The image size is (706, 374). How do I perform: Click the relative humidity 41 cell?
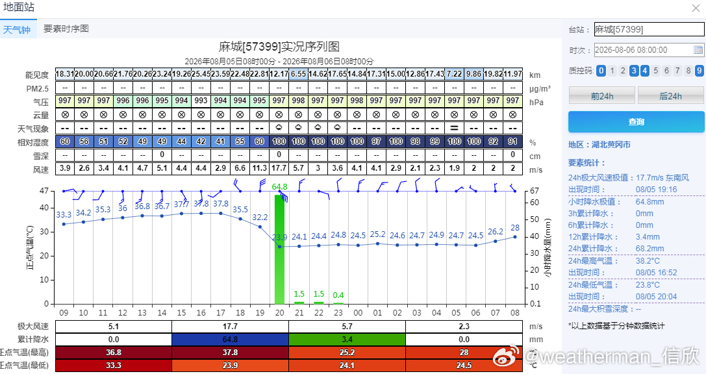click(220, 142)
